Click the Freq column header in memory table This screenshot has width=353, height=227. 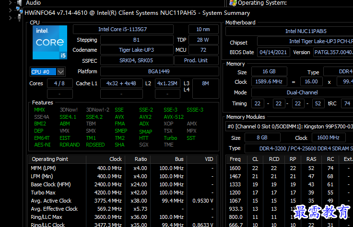(235, 159)
